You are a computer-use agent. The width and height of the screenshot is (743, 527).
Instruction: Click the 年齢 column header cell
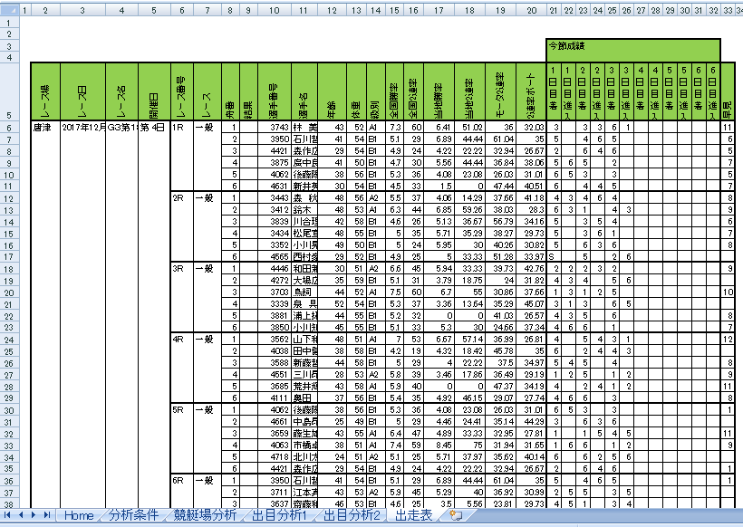[333, 91]
